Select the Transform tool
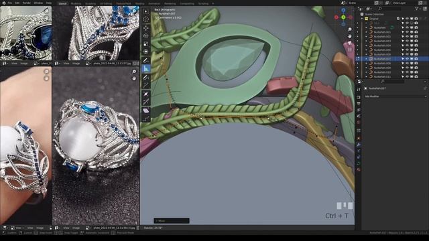Viewport: 429px width, 241px height. (146, 52)
